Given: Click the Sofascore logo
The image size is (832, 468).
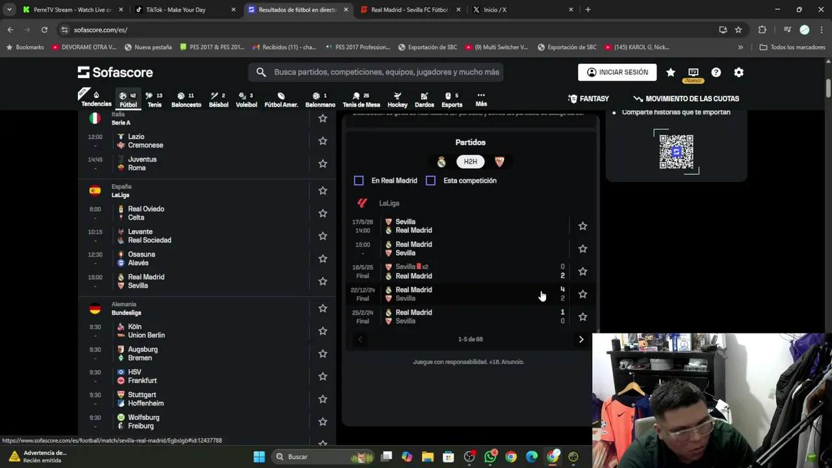Looking at the screenshot, I should pyautogui.click(x=115, y=72).
